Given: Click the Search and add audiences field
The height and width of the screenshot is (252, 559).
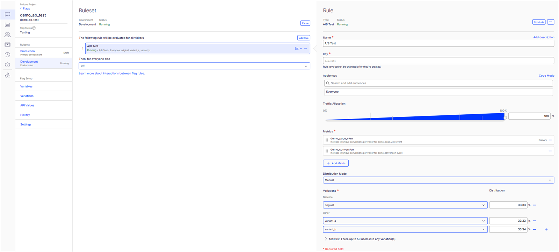Looking at the screenshot, I should pos(438,83).
